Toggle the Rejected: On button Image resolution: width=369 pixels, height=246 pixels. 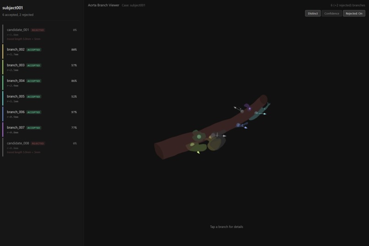(x=354, y=13)
